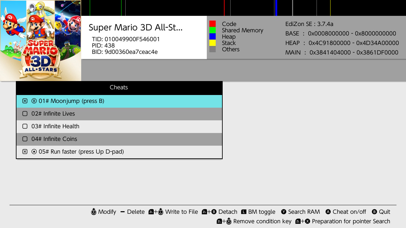Click the red marker in memory map bar
This screenshot has width=406, height=228.
tap(224, 8)
